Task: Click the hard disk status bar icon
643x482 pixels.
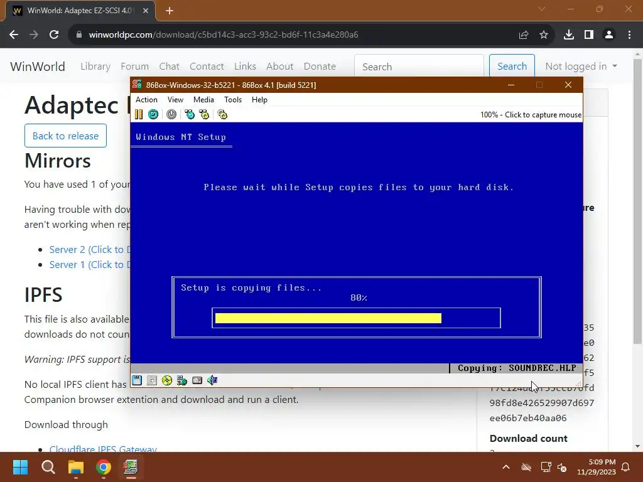Action: click(197, 380)
